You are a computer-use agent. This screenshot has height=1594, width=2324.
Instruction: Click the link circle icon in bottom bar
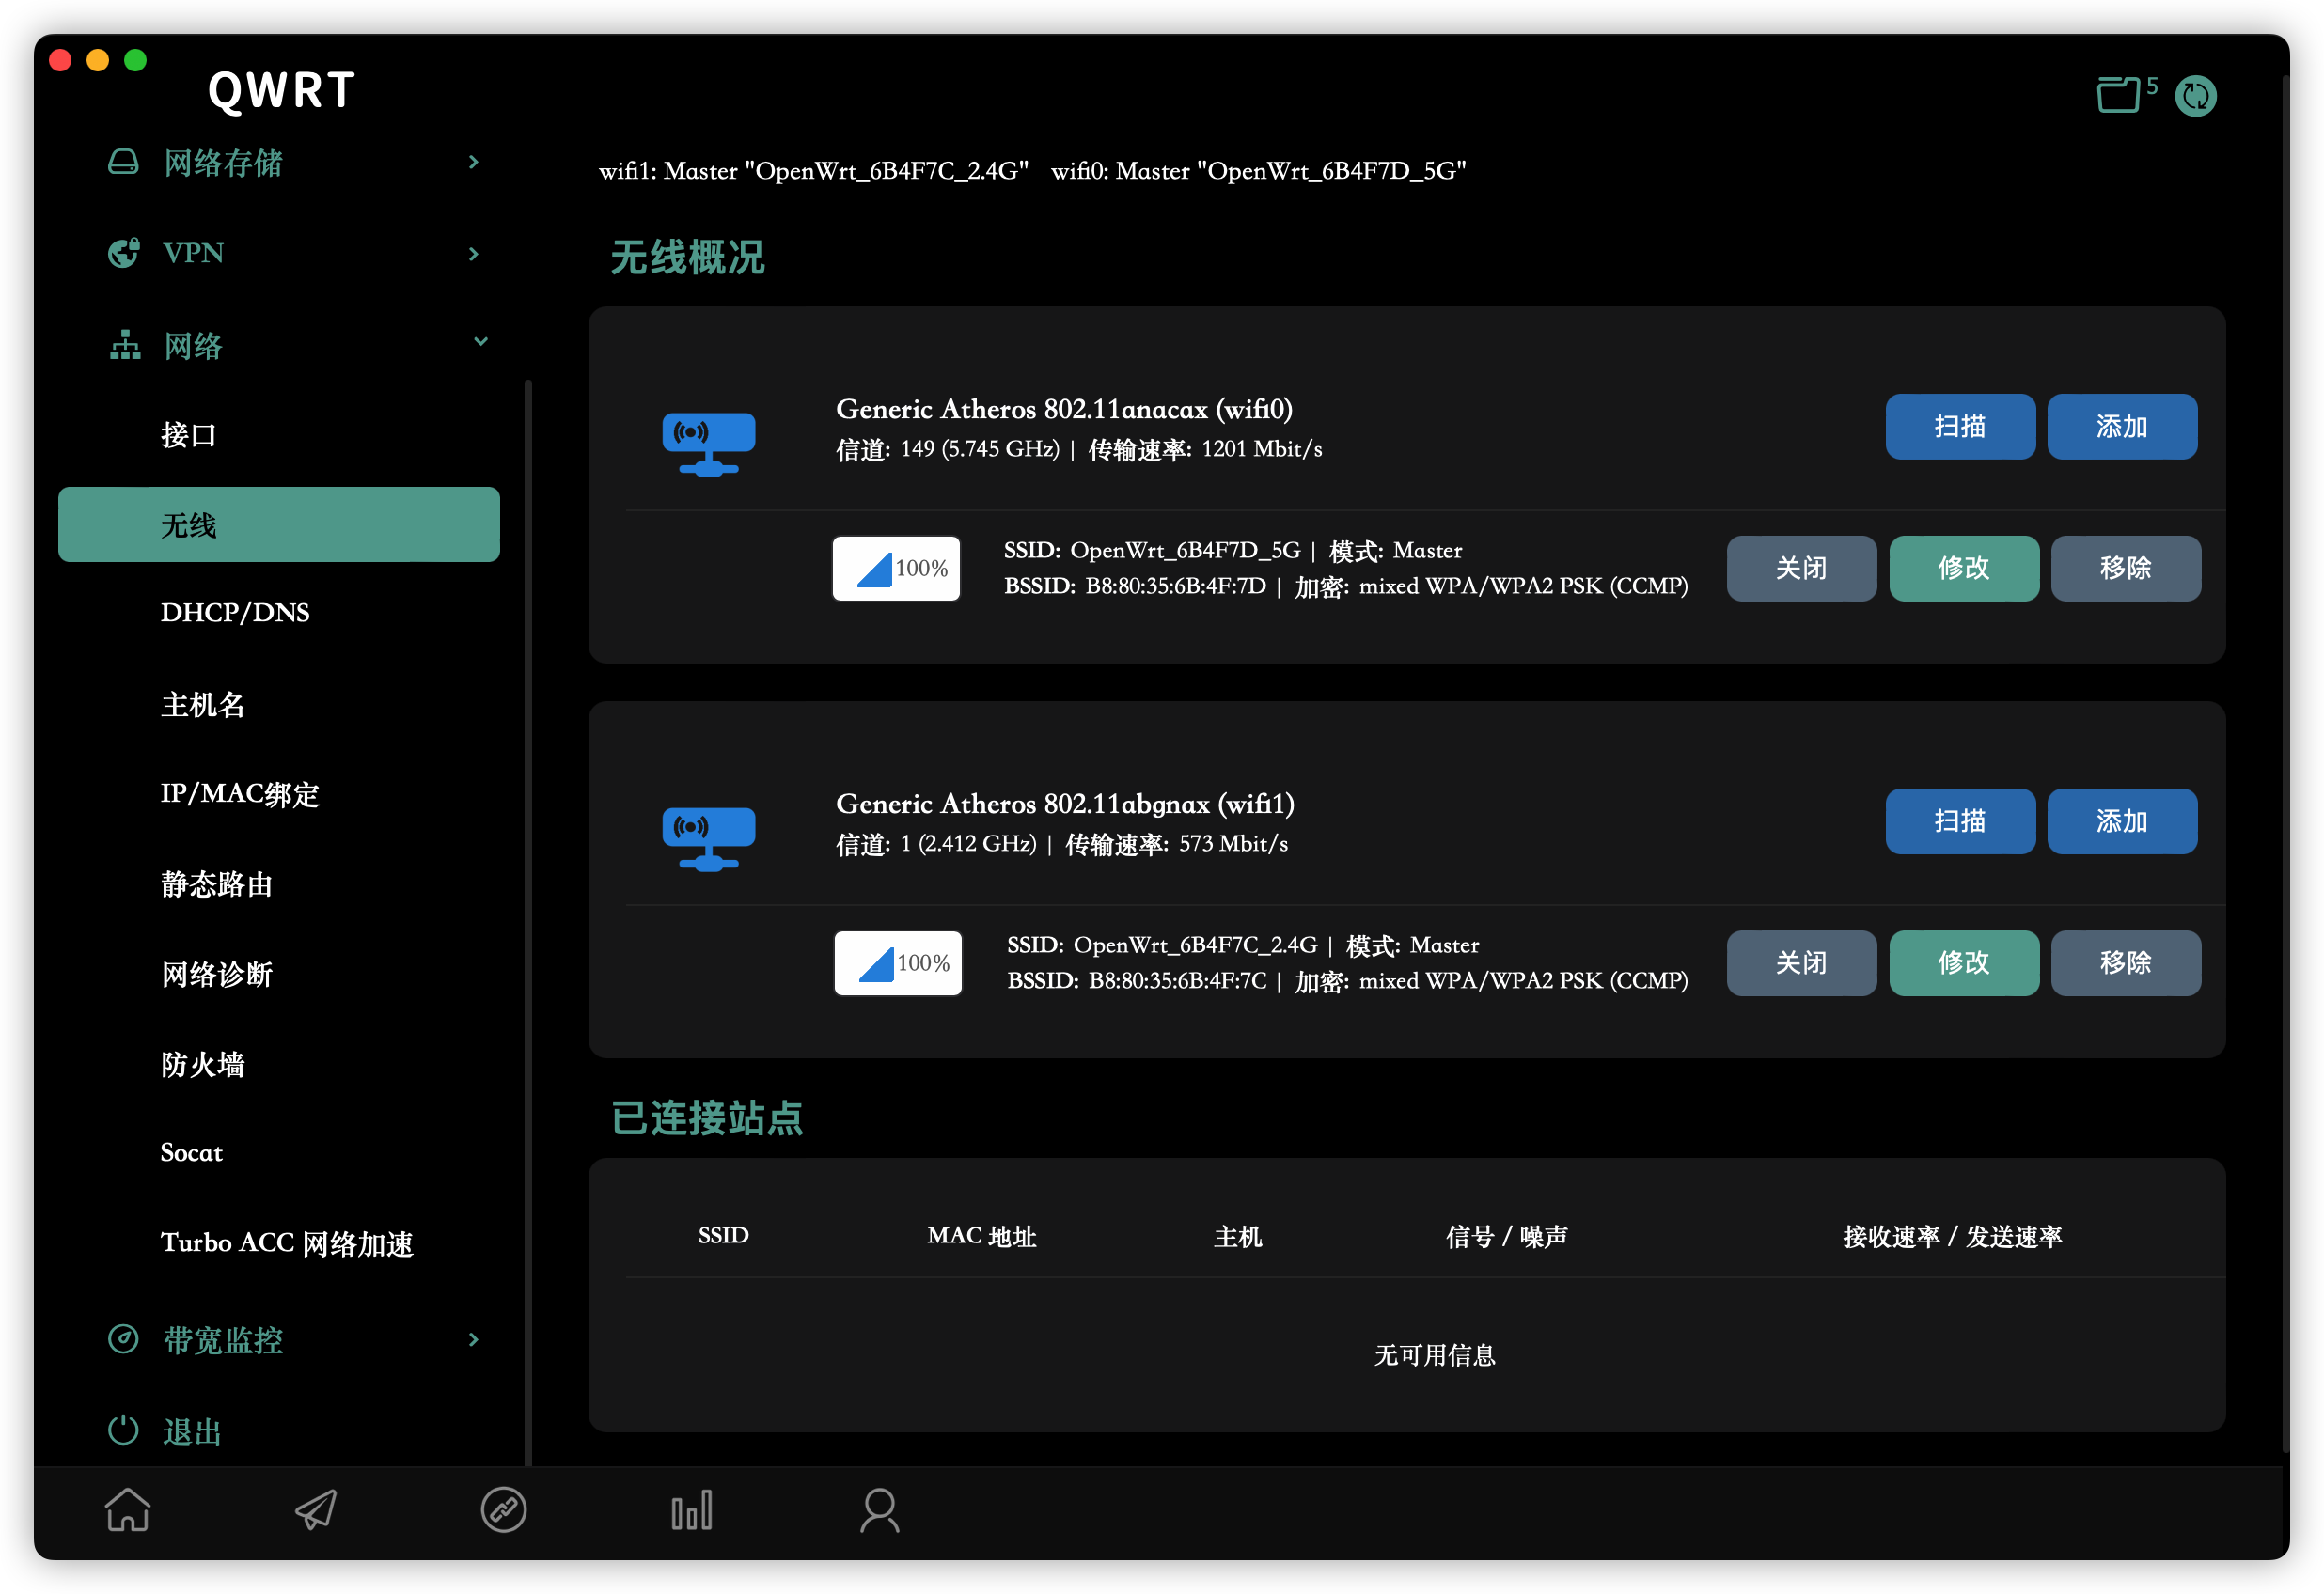[x=503, y=1510]
